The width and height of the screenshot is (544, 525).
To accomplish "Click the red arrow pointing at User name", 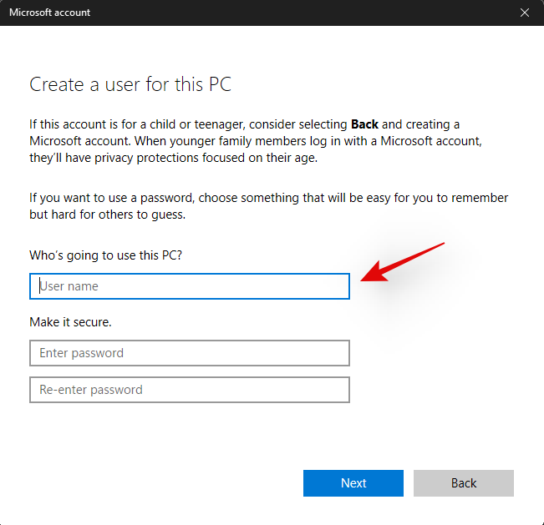I will pos(399,265).
